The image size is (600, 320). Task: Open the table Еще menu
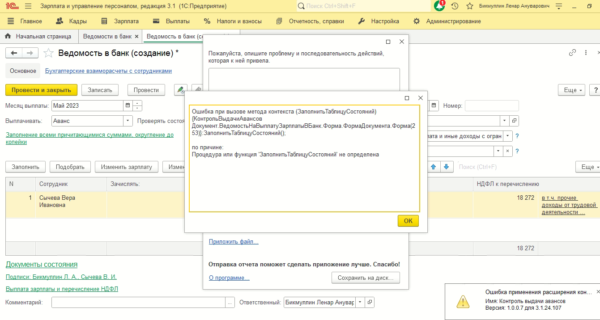[588, 167]
